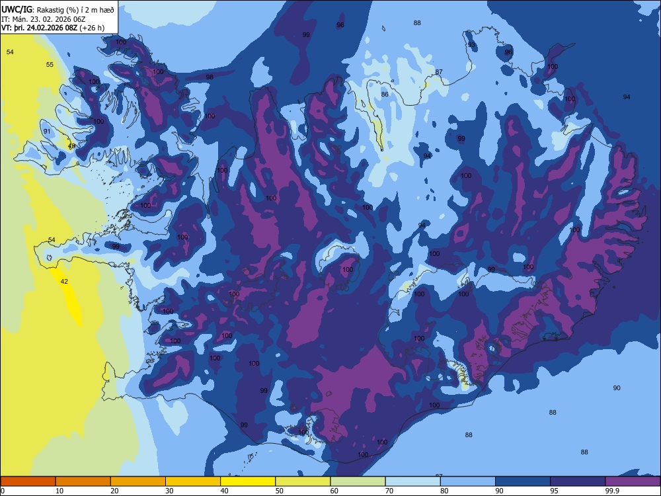Image resolution: width=661 pixels, height=496 pixels.
Task: Click the '30' tick label on the legend
Action: 169,491
